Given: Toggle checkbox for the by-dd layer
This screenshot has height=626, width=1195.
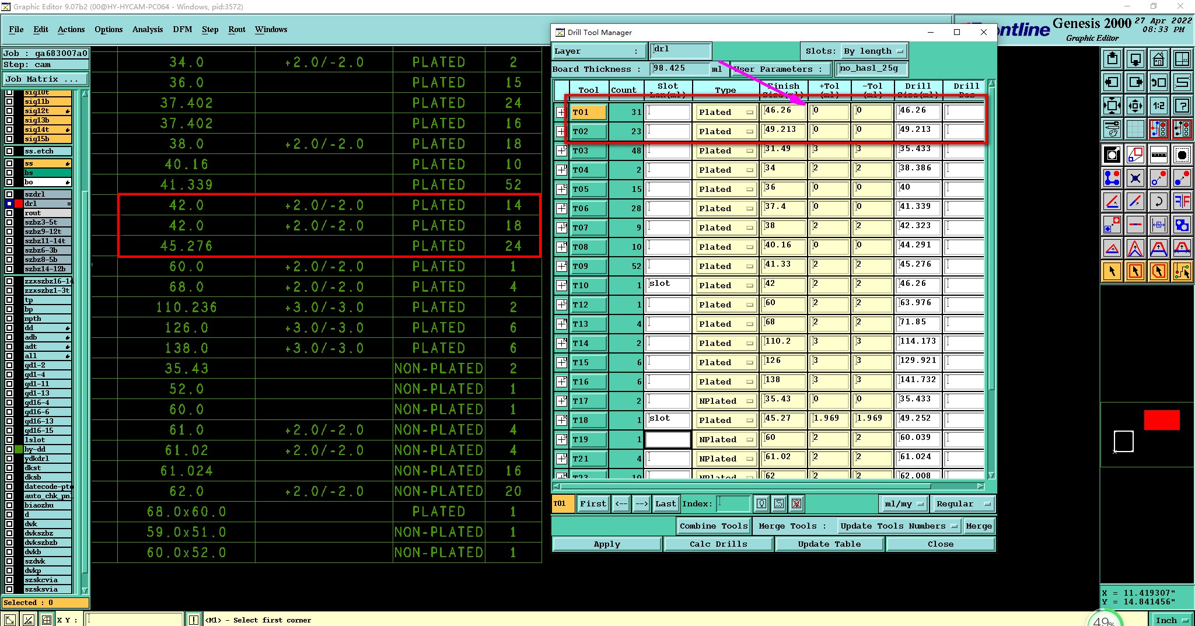Looking at the screenshot, I should [x=9, y=449].
